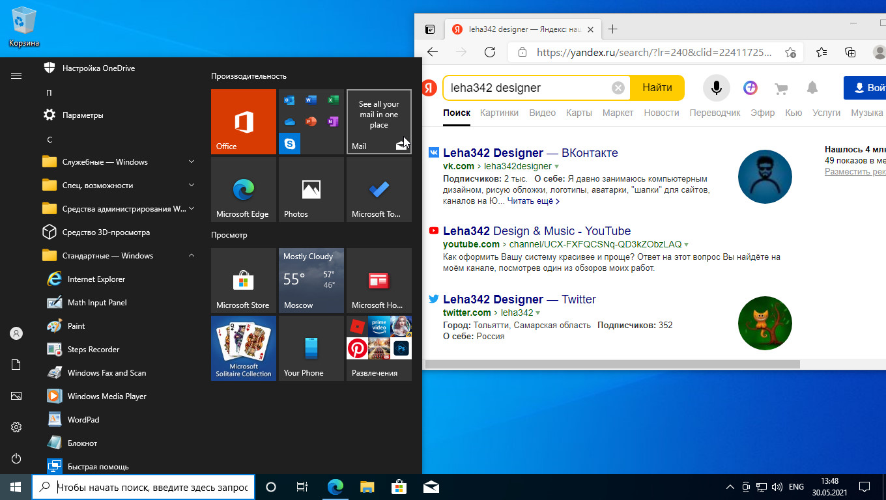This screenshot has height=500, width=886.
Task: Open Cortana circle on taskbar
Action: click(x=271, y=487)
